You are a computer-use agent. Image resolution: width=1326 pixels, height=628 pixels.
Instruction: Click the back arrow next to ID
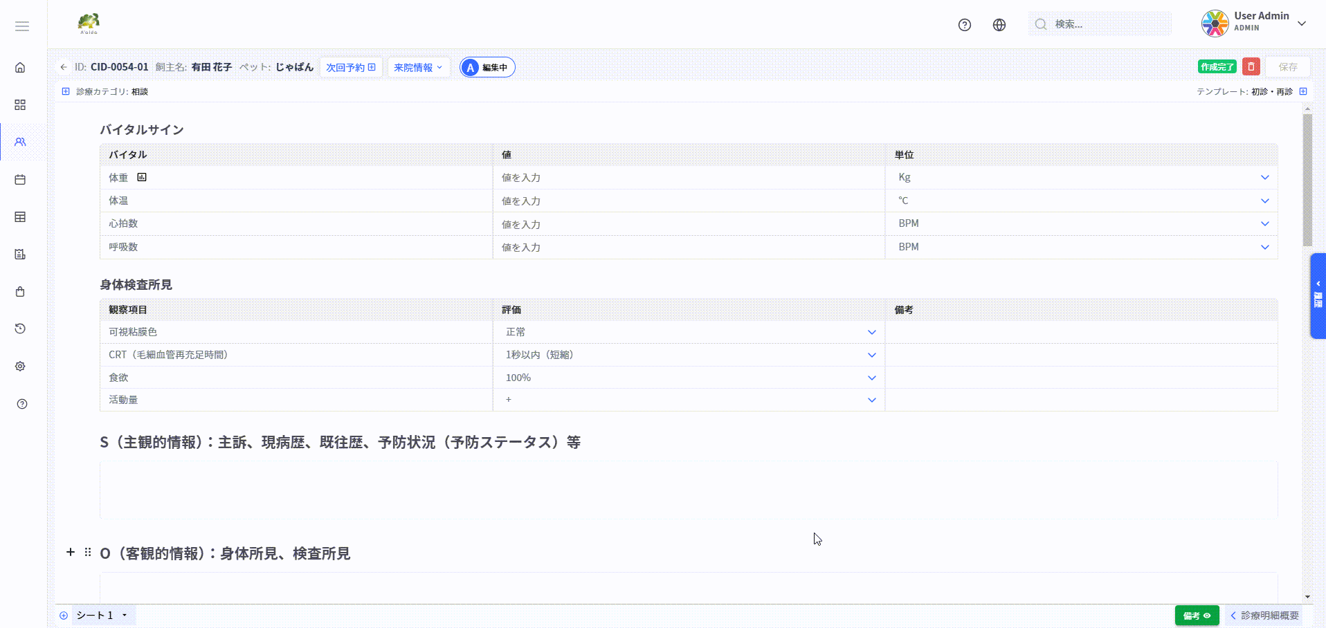64,67
